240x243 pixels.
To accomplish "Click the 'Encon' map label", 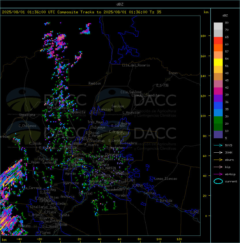I will (x=173, y=73).
